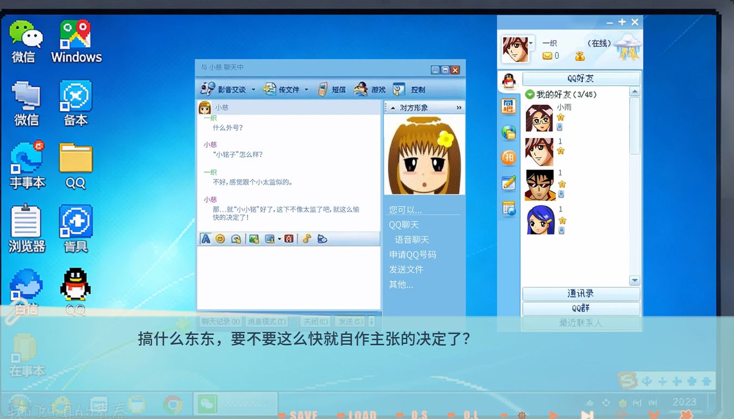Open the orange 拍 sidebar icon
The image size is (734, 419).
[x=509, y=158]
